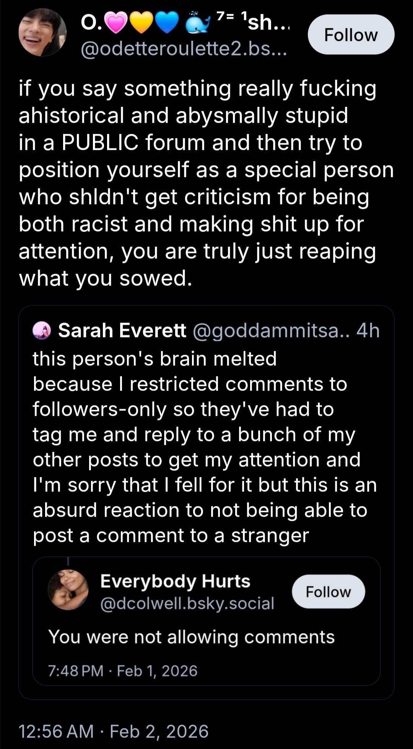Viewport: 413px width, 749px height.
Task: Open the @dcolwell.bsky.social handle
Action: pyautogui.click(x=187, y=603)
